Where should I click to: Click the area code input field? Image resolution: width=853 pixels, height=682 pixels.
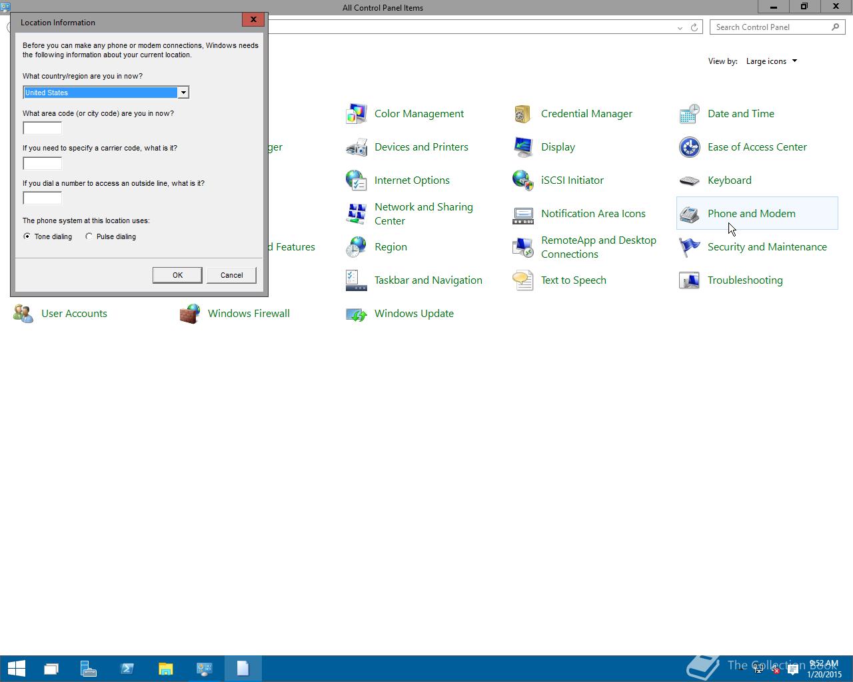click(42, 128)
